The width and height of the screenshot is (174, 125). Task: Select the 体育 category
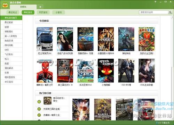click(x=11, y=73)
